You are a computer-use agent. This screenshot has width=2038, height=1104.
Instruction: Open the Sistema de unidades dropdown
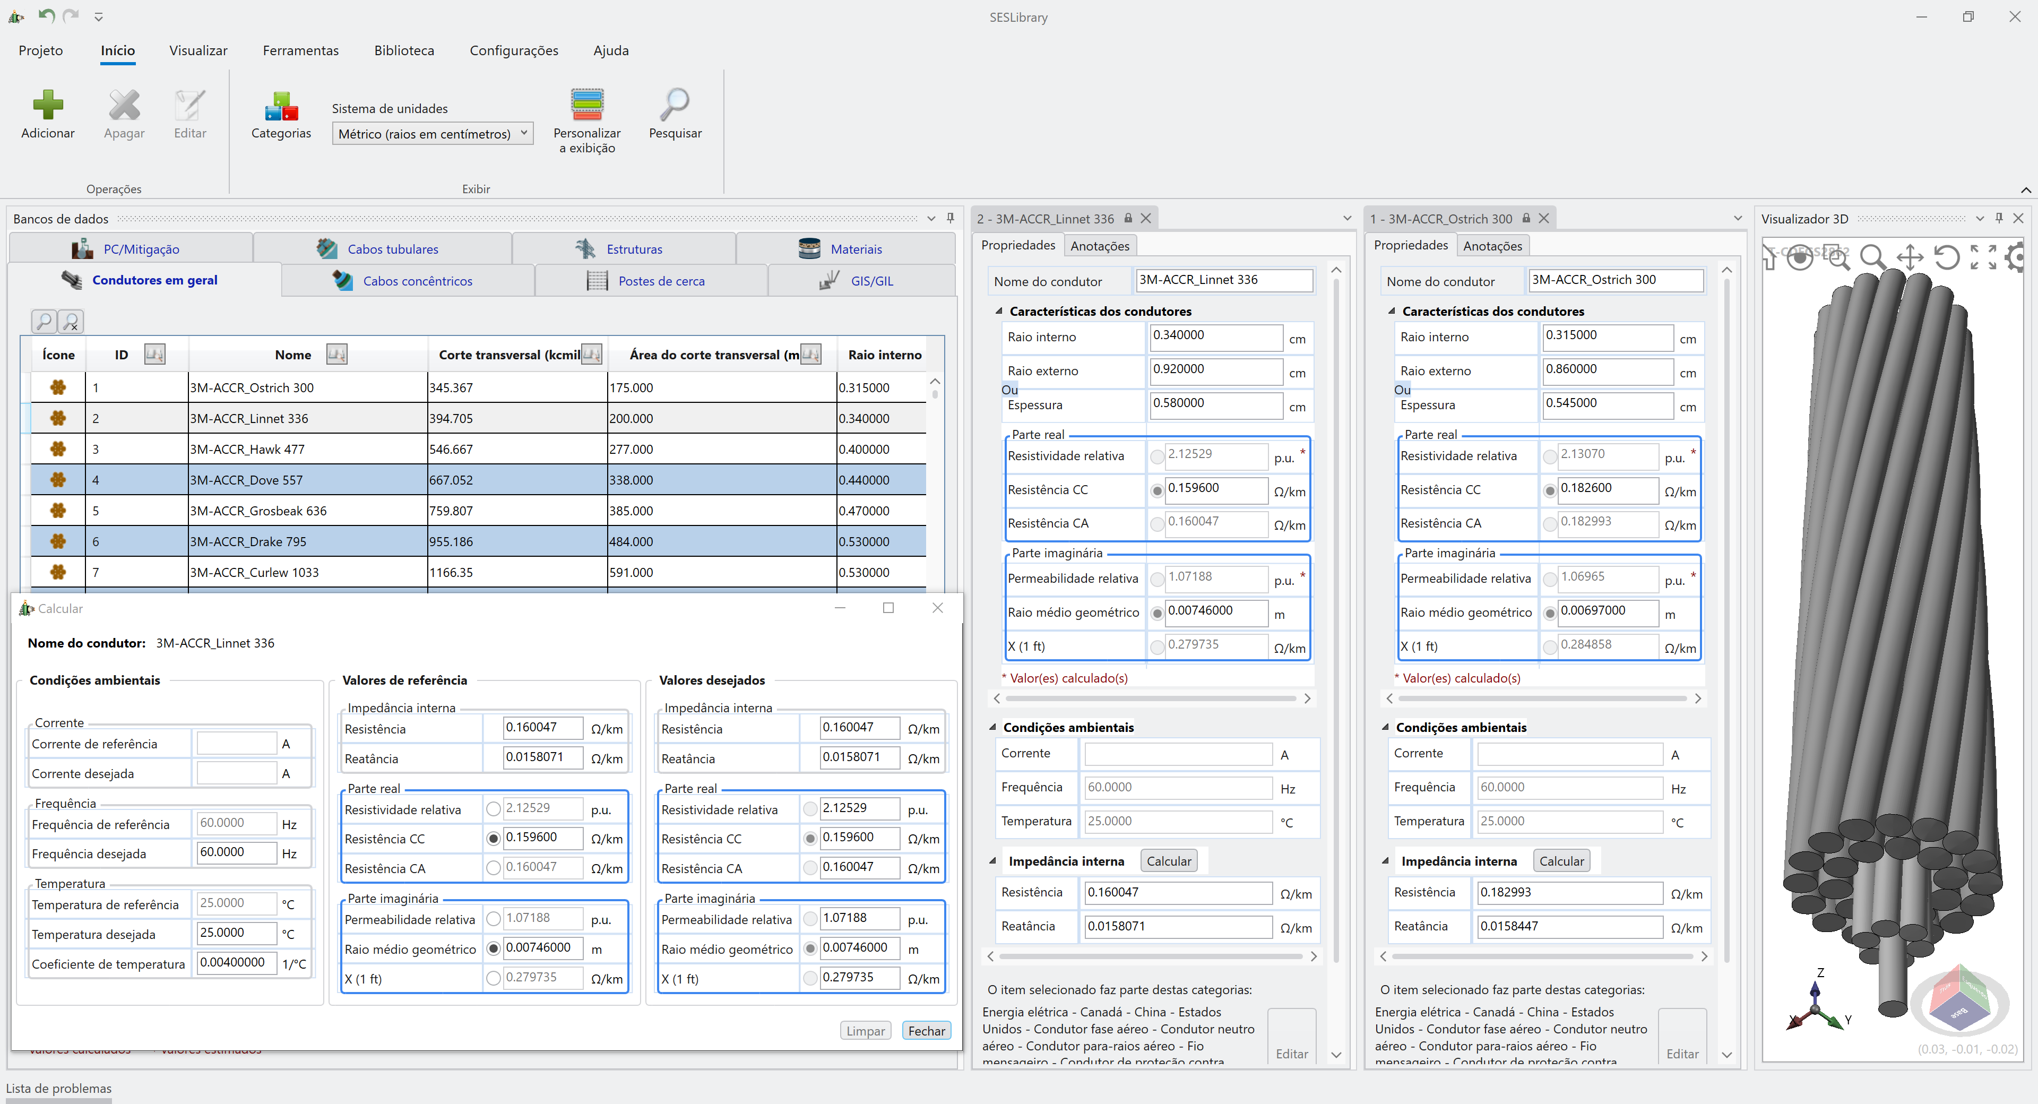433,134
